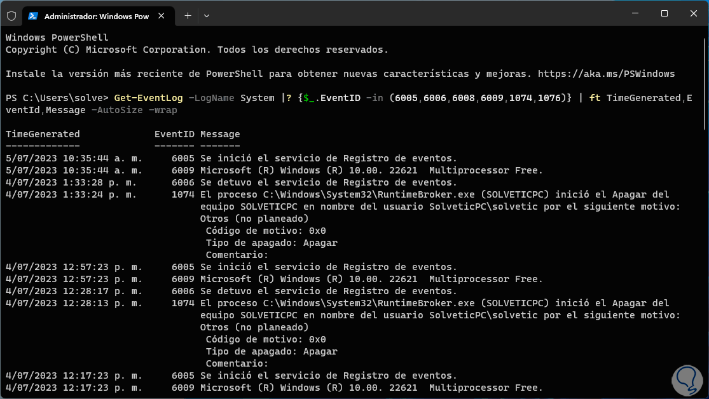This screenshot has height=399, width=709.
Task: Click the Message column header
Action: click(220, 134)
